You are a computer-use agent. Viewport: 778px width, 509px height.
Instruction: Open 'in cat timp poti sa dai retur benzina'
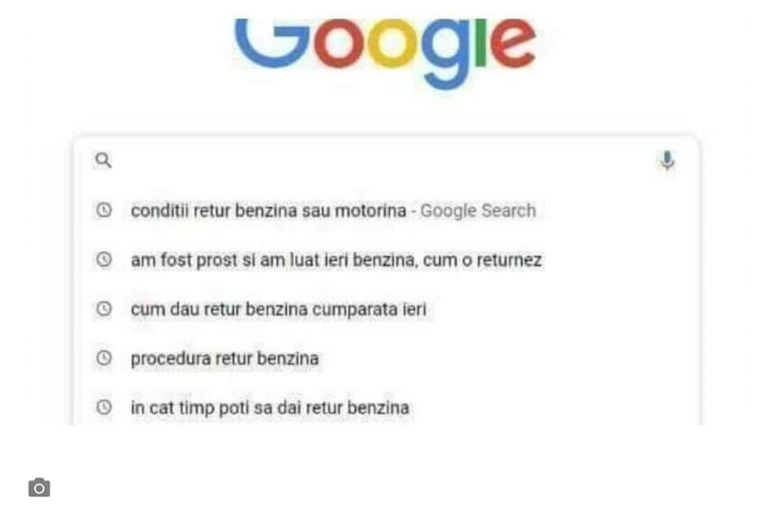269,408
